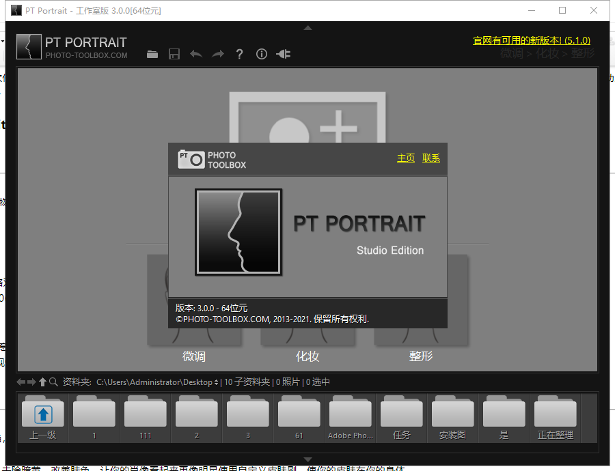Open the 任务 folder

pyautogui.click(x=402, y=418)
